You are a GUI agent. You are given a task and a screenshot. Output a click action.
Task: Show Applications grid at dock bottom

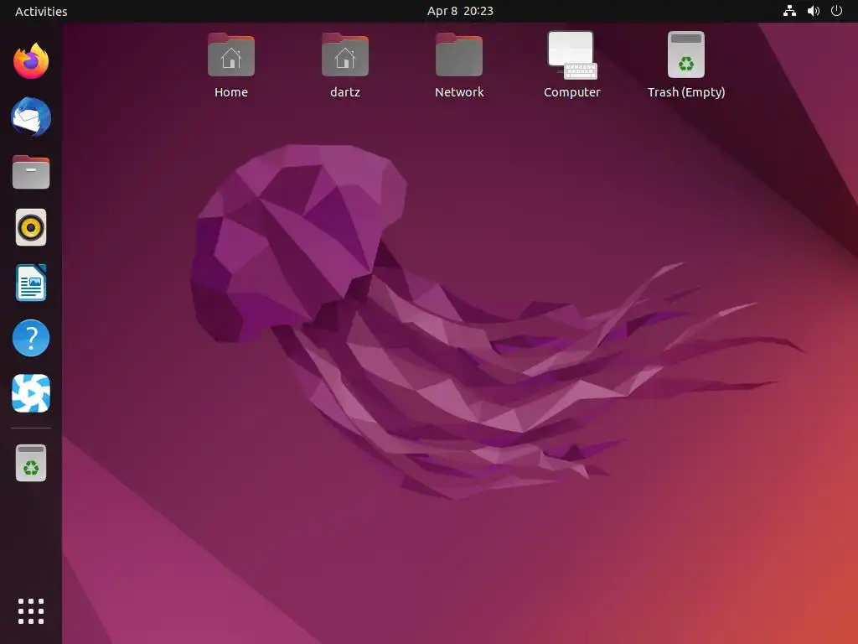[31, 611]
